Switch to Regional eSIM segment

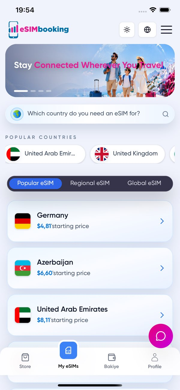[90, 183]
